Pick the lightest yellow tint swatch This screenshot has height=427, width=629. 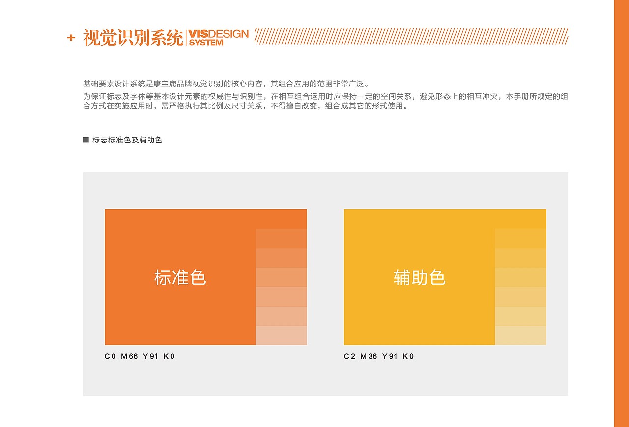pyautogui.click(x=520, y=336)
